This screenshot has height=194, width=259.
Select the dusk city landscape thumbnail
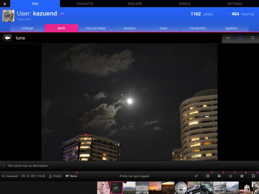click(168, 188)
